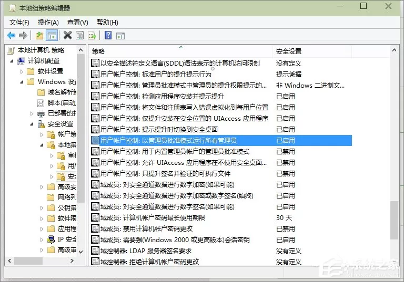Go up one level with folder-up icon

[x=39, y=35]
